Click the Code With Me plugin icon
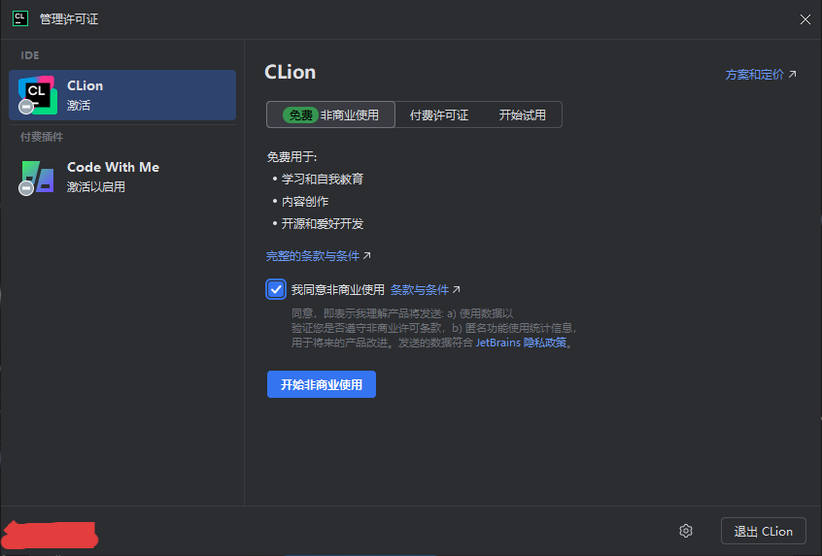The width and height of the screenshot is (822, 556). click(x=37, y=178)
